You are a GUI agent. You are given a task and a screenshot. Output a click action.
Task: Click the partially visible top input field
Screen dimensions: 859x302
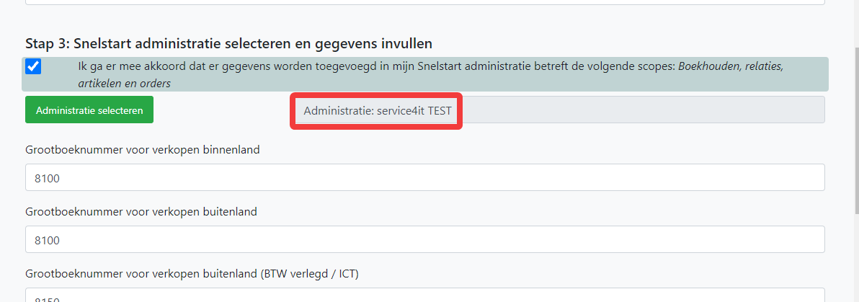click(x=424, y=2)
